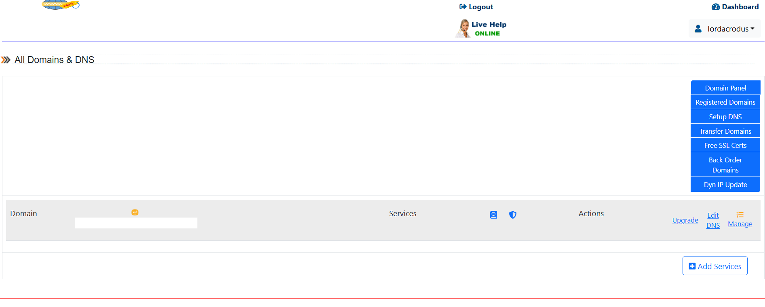Click the globe logo at top left
765x307 pixels.
[61, 4]
